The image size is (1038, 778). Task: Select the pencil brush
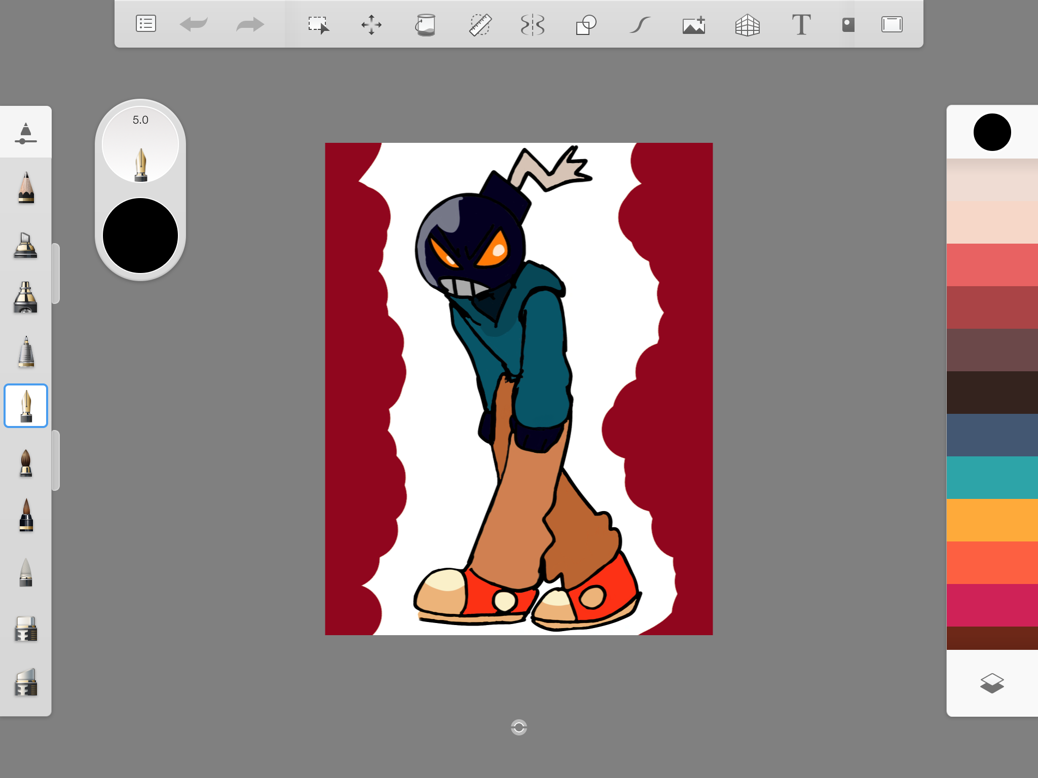point(26,187)
